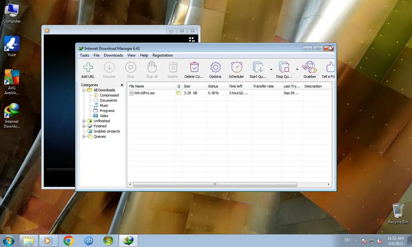The width and height of the screenshot is (412, 247).
Task: Sort by Time left column header
Action: pos(239,86)
